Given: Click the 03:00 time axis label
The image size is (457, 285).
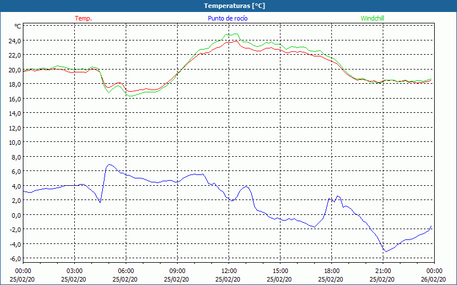Looking at the screenshot, I should tap(74, 271).
